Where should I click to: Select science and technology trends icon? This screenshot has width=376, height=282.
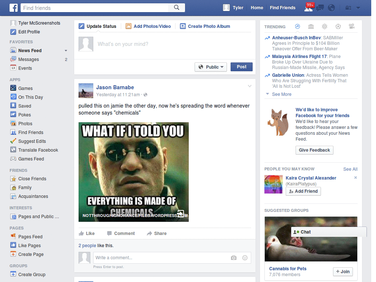[325, 26]
